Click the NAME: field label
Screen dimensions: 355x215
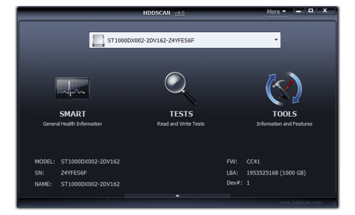point(43,184)
